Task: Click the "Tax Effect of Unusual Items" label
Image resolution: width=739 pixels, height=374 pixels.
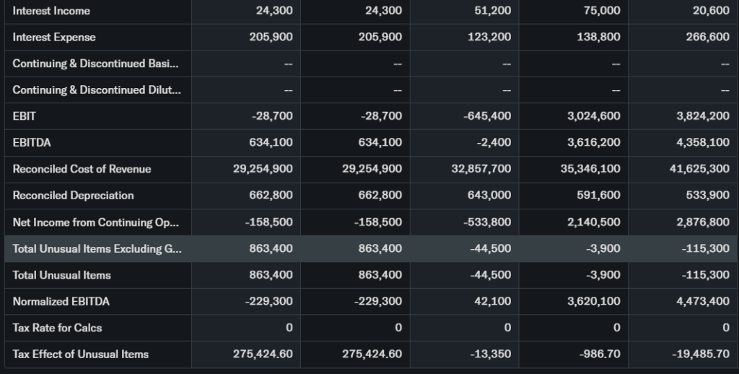Action: 80,354
